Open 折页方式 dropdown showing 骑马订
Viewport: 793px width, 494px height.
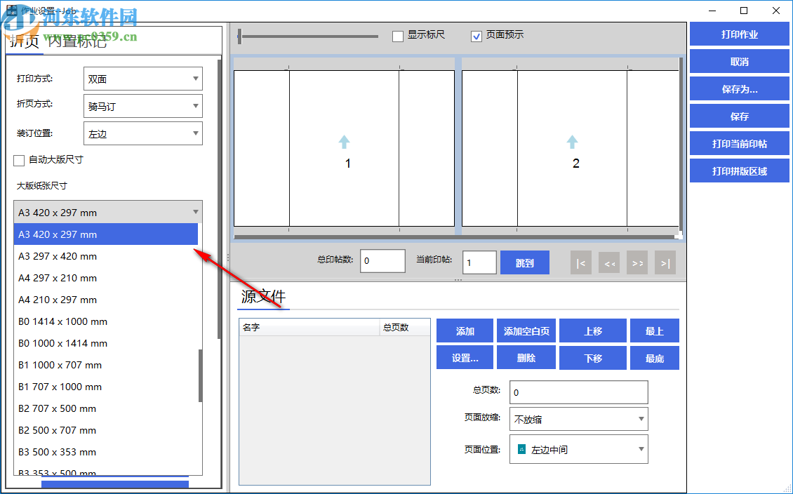pyautogui.click(x=143, y=106)
